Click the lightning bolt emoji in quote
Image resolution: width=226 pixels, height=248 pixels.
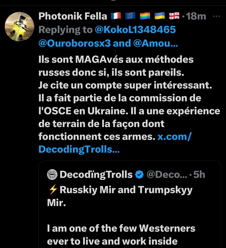[52, 190]
